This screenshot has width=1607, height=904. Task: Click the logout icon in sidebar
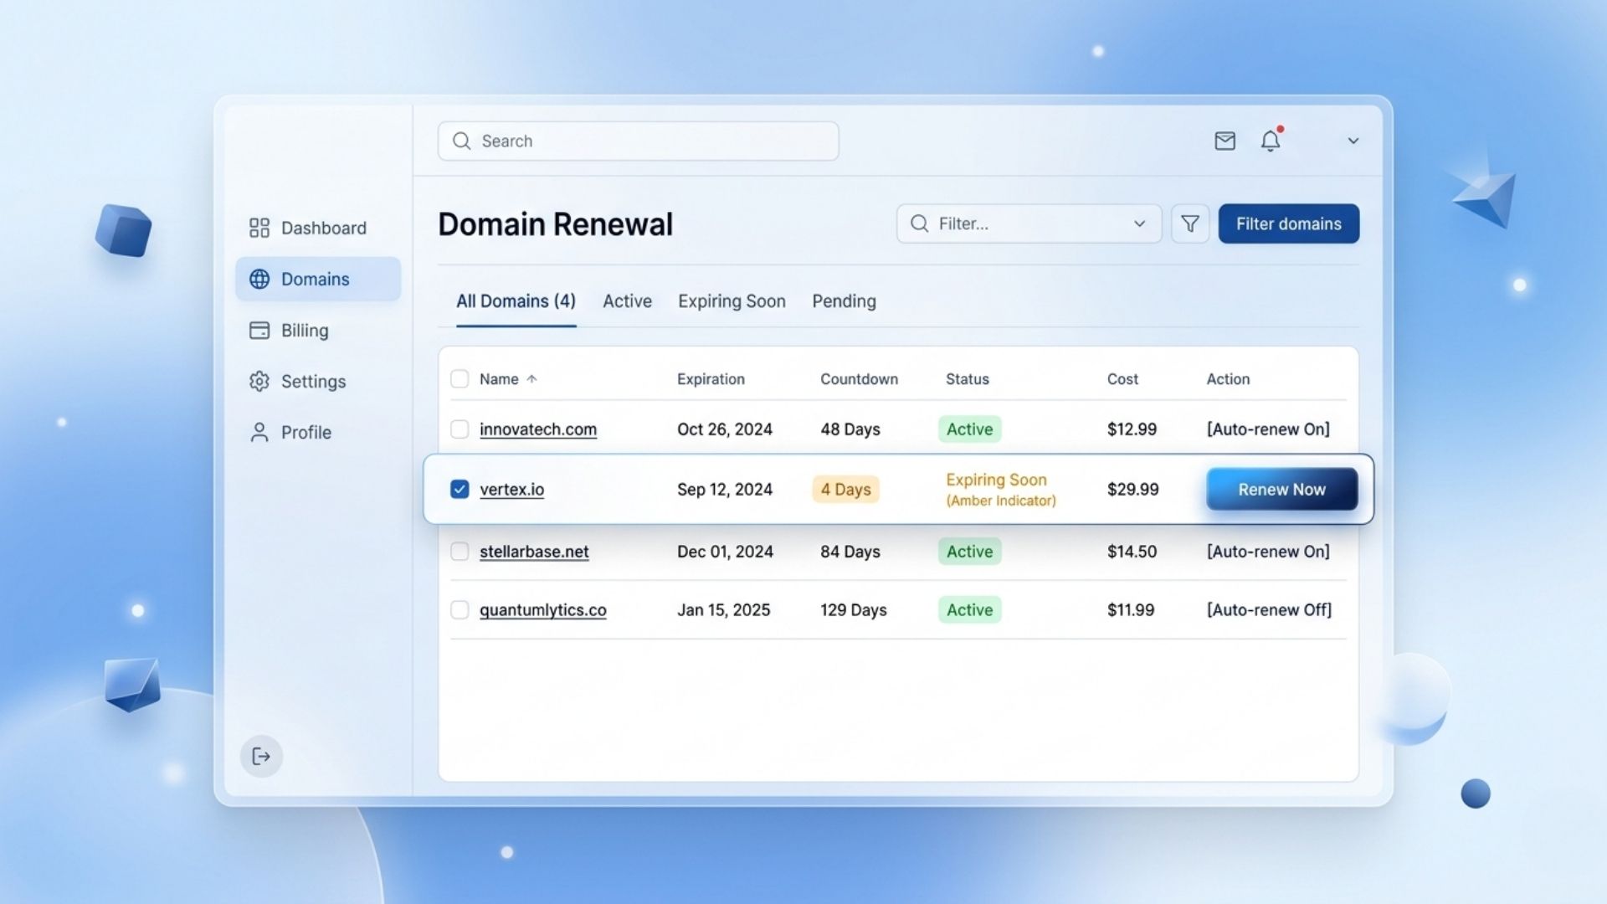tap(261, 756)
